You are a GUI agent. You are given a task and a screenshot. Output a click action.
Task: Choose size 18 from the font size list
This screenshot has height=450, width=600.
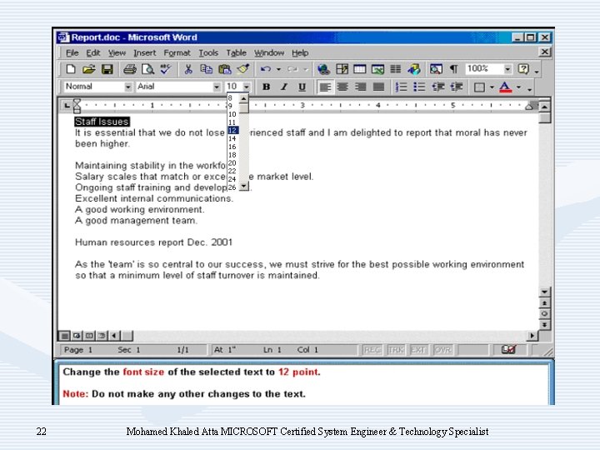233,155
